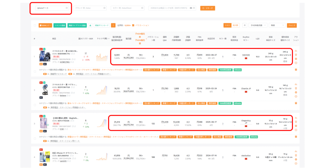Check the select-all checkbox in toolbar
Screen dimensions: 324x168
(35, 25)
